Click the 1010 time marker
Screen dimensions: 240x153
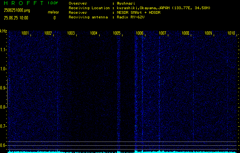[x=231, y=33]
